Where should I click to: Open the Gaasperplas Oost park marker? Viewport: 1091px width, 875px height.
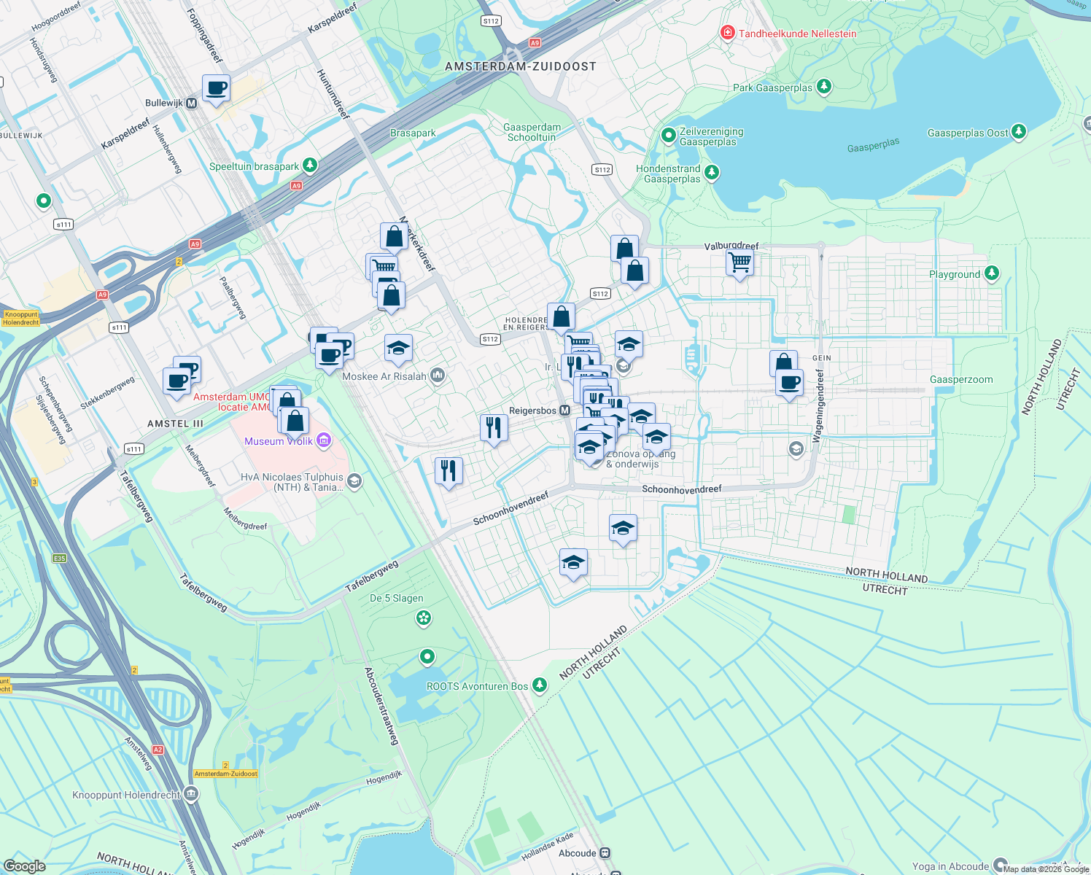1019,132
